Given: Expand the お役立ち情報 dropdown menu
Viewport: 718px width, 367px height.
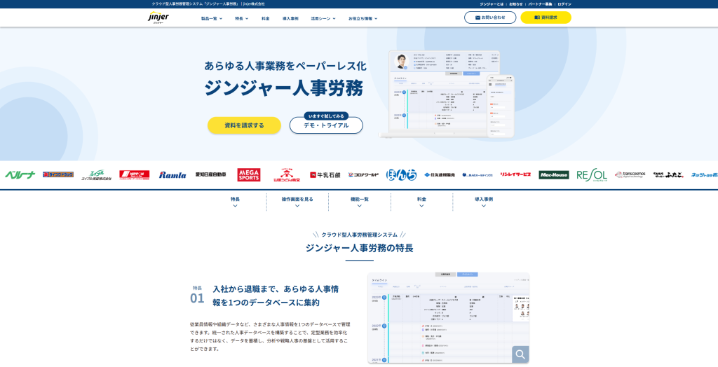Looking at the screenshot, I should (x=363, y=18).
